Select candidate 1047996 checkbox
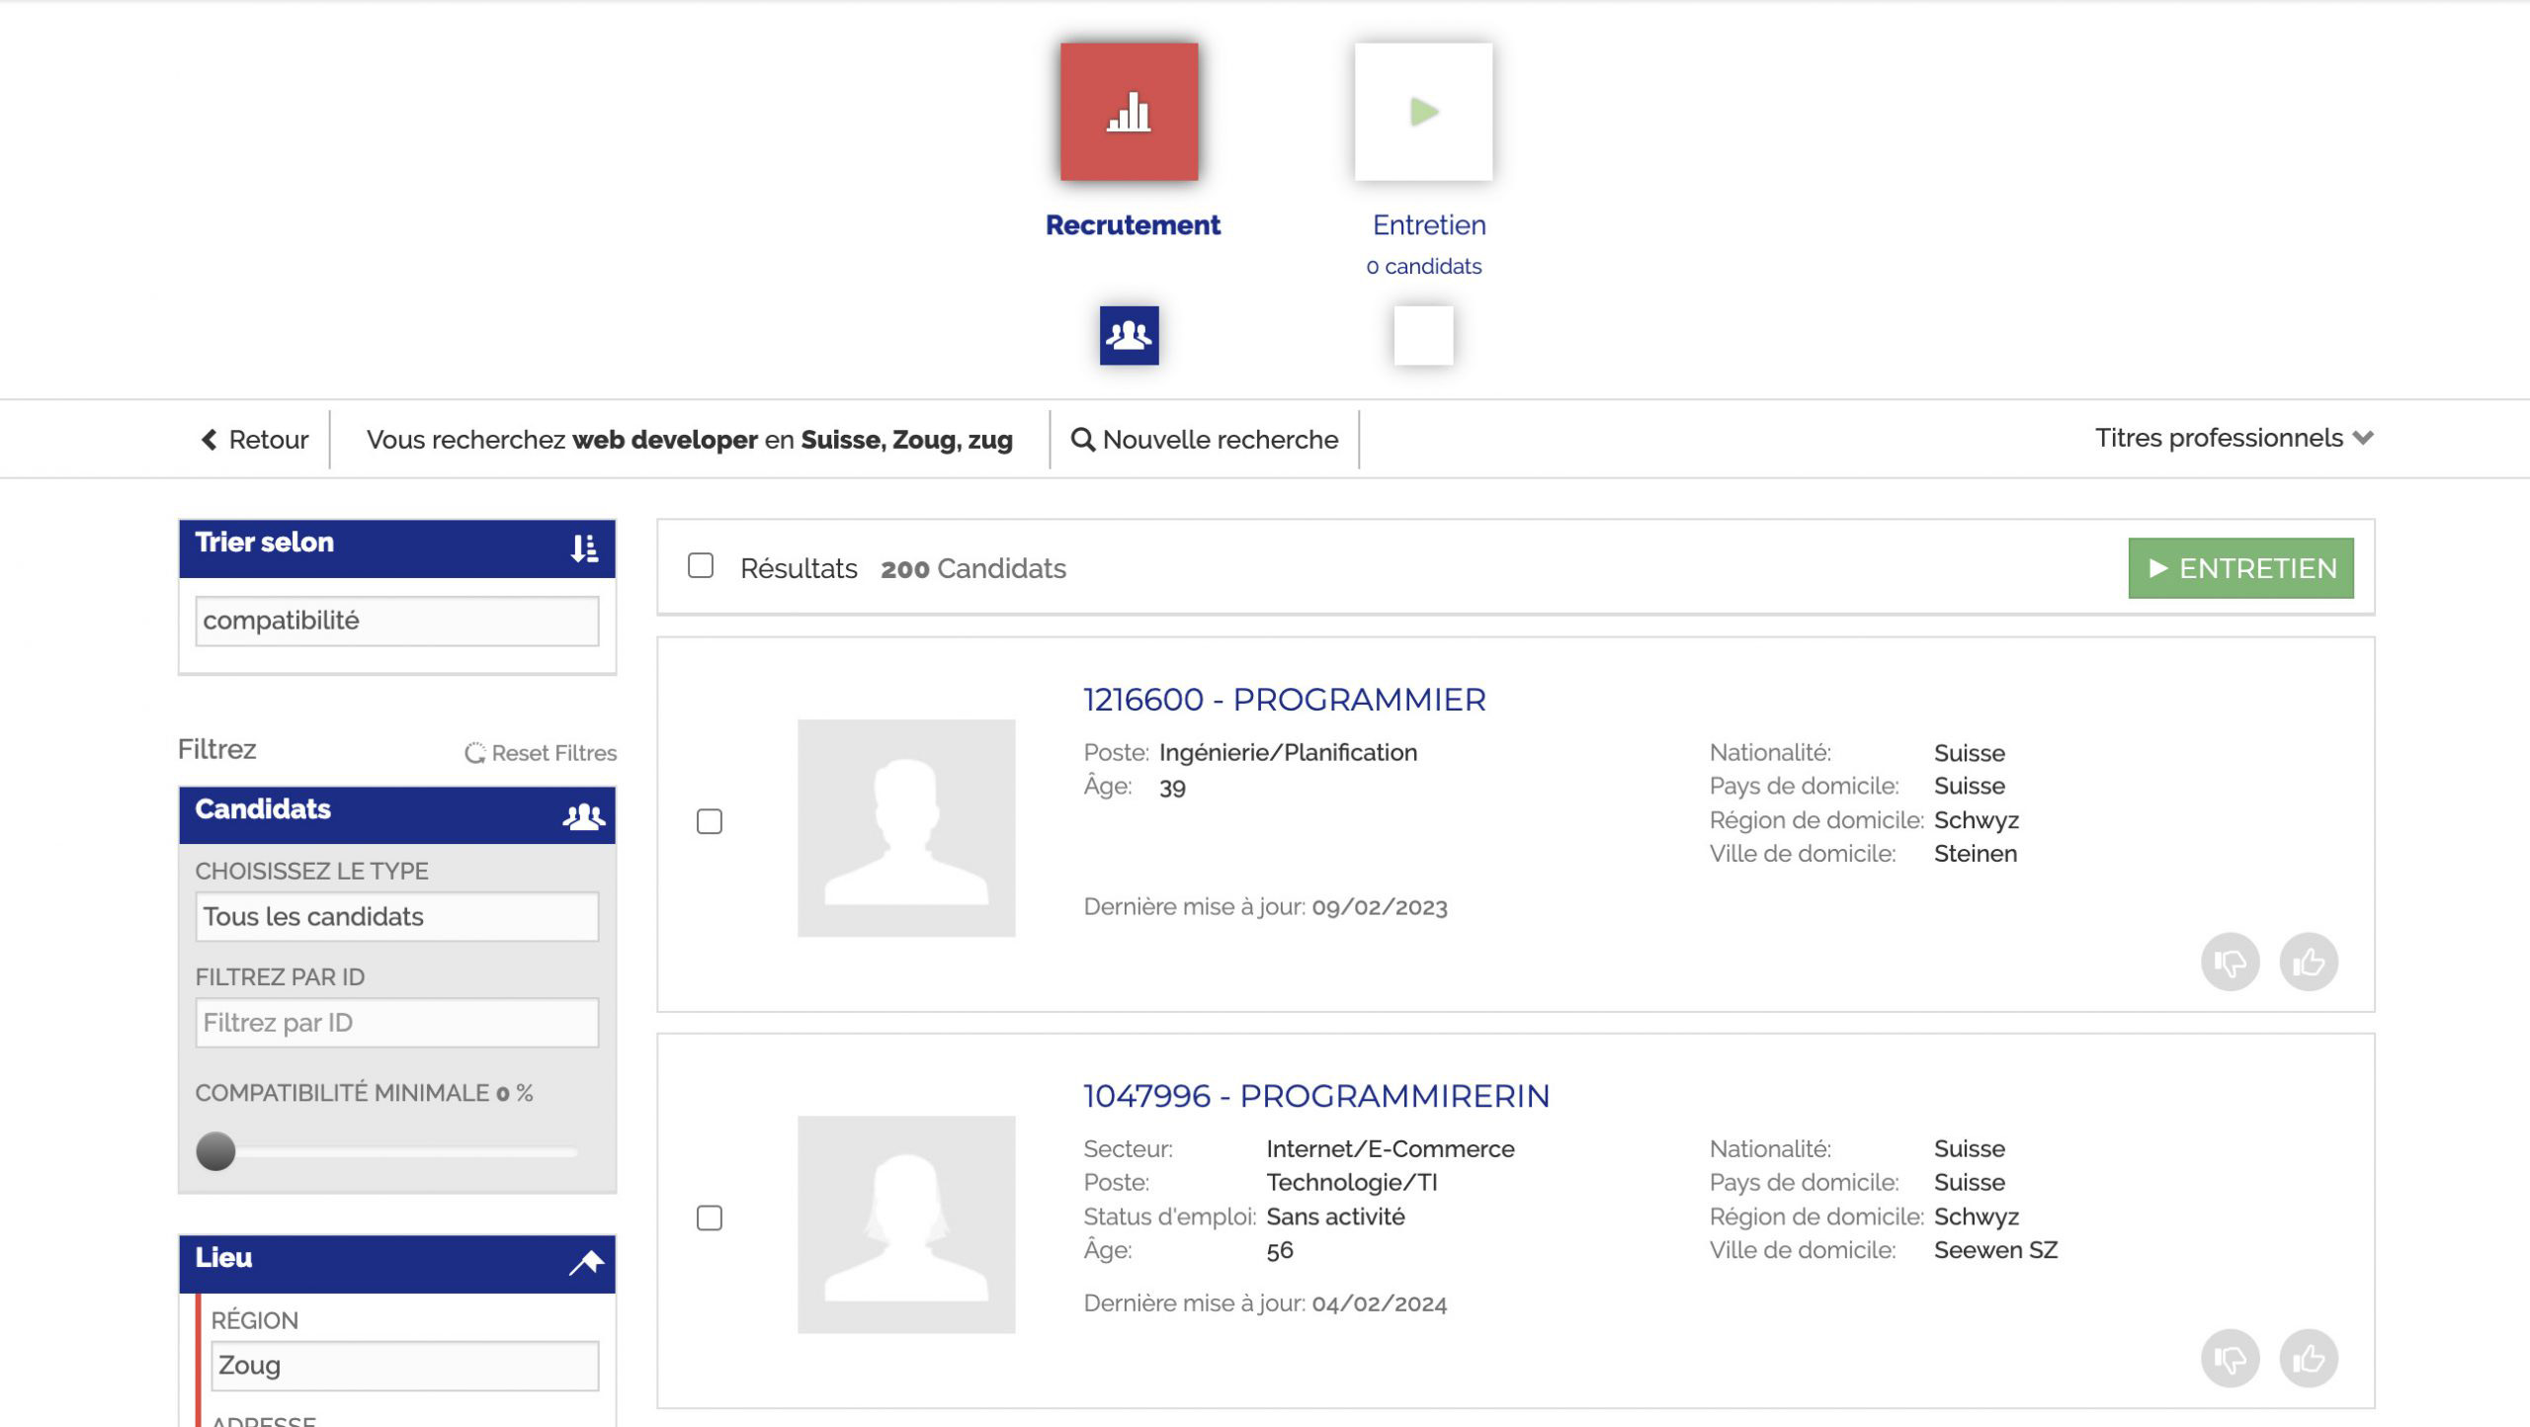 tap(710, 1218)
